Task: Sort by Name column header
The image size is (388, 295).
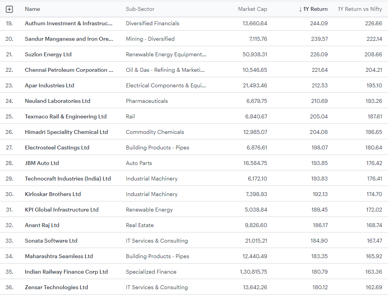Action: click(32, 9)
